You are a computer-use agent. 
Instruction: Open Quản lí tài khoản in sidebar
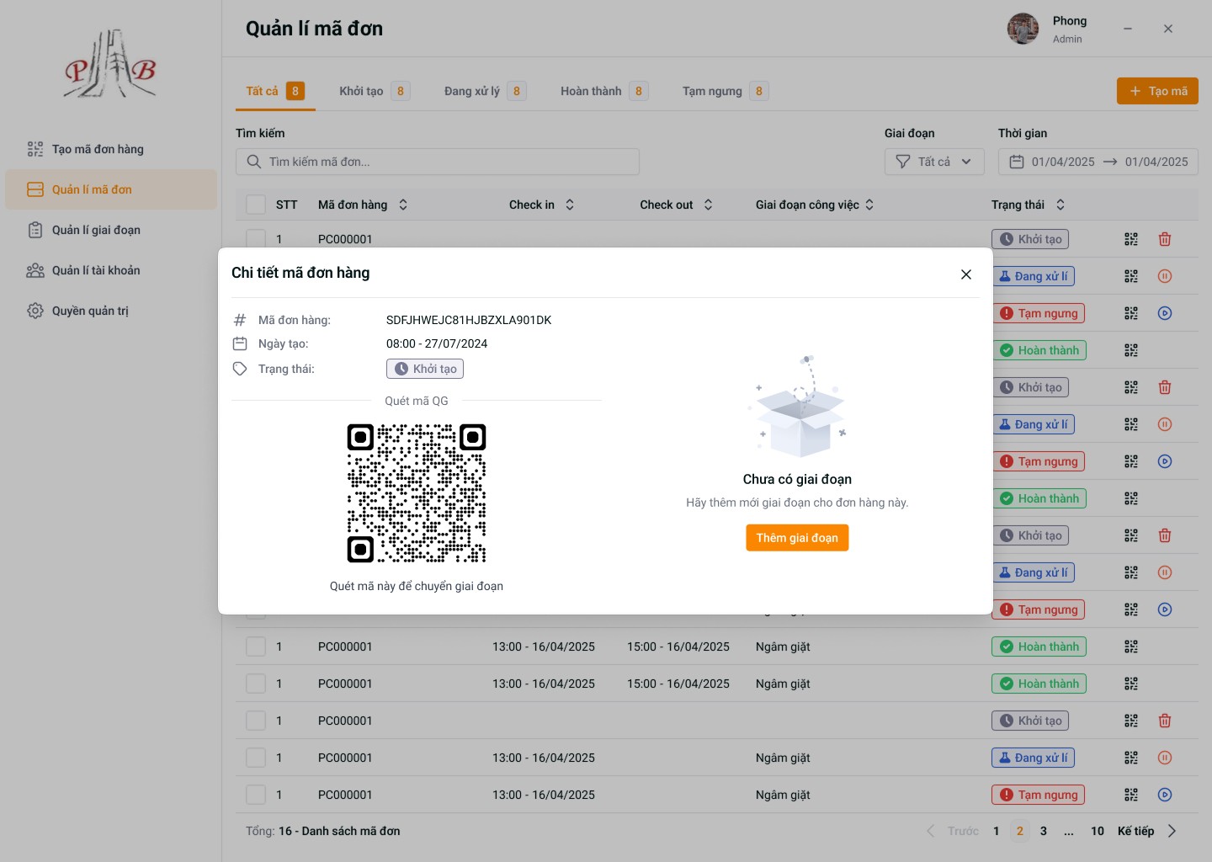pos(111,270)
